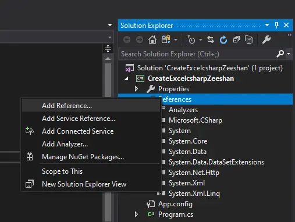Click the wrench icon beside Properties node

pos(151,89)
